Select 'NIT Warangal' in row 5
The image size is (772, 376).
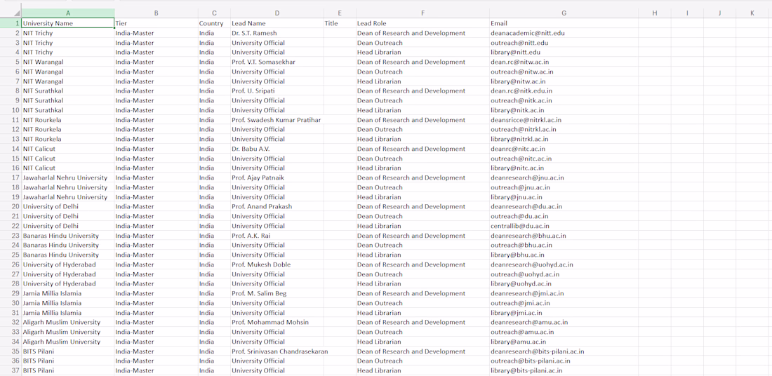tap(68, 62)
